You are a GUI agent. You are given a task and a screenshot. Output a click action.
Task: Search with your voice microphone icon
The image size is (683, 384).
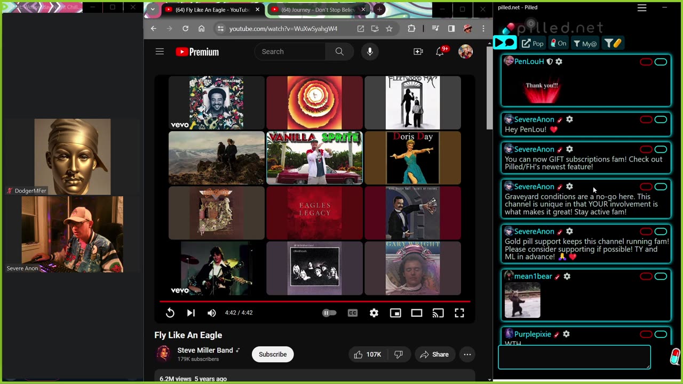tap(370, 52)
